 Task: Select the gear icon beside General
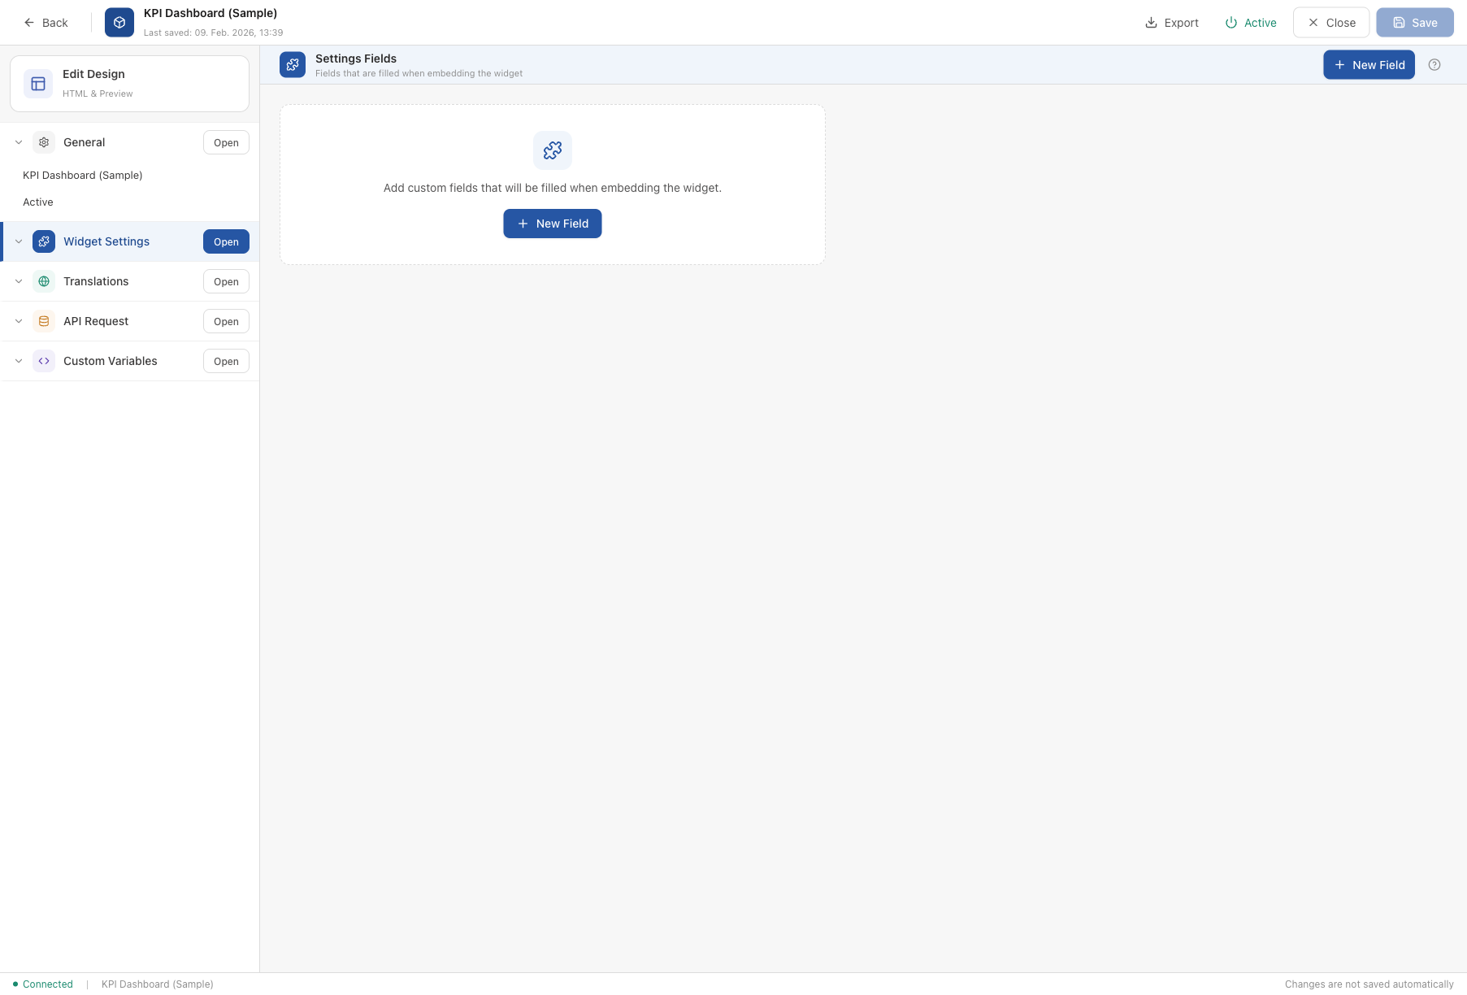[43, 142]
